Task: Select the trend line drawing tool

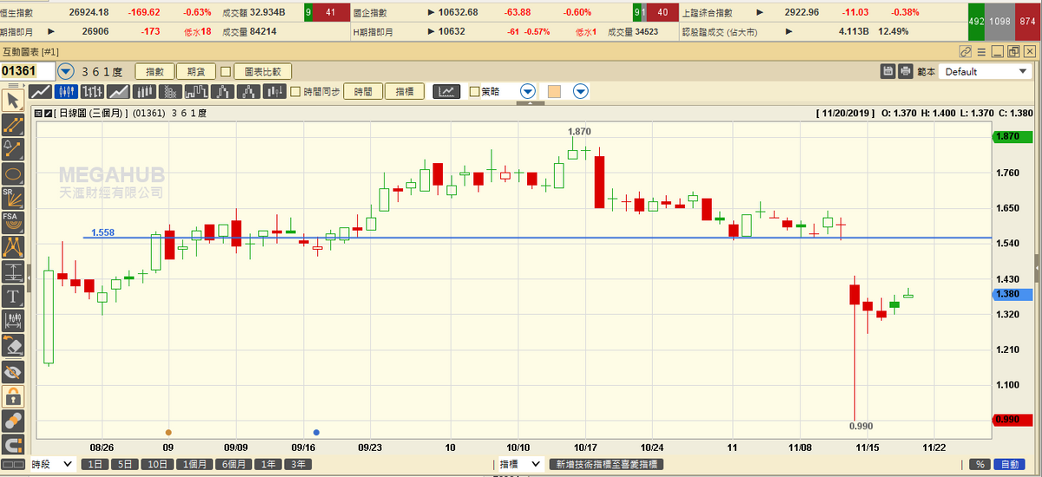Action: (x=13, y=124)
